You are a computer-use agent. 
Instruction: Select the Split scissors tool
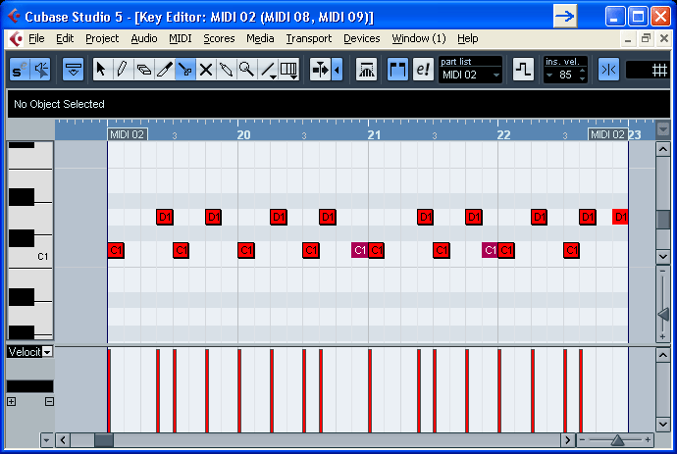point(185,69)
